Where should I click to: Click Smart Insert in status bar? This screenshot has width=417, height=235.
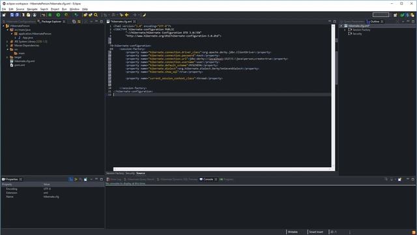click(316, 232)
